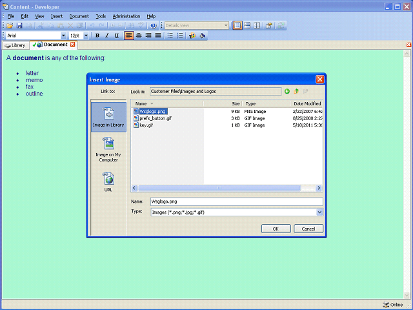Select the file Wsglogo.png
Viewport: 413px width, 310px height.
[x=153, y=112]
